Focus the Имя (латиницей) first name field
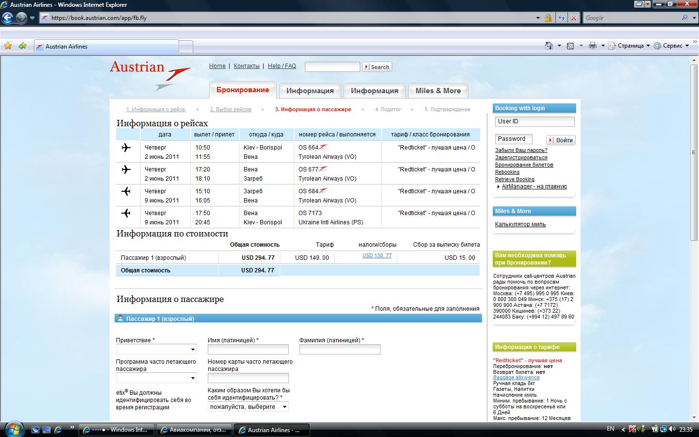This screenshot has width=699, height=437. pos(248,350)
